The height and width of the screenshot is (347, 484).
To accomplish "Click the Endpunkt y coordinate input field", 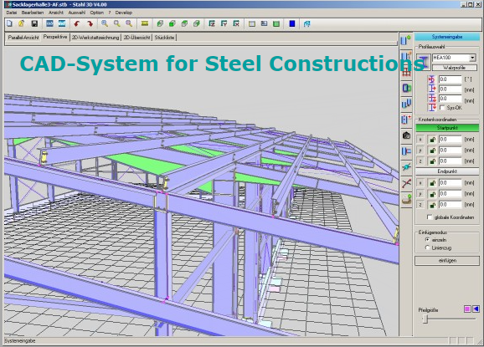I will [x=450, y=194].
